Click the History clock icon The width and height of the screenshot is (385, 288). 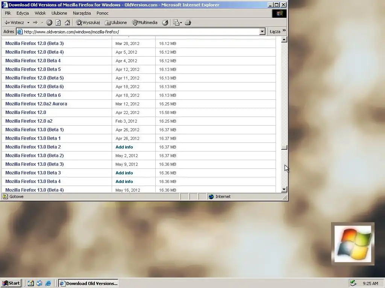165,22
